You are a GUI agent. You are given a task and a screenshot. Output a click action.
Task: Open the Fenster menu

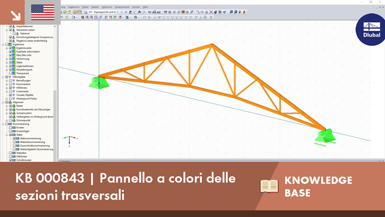pyautogui.click(x=136, y=7)
